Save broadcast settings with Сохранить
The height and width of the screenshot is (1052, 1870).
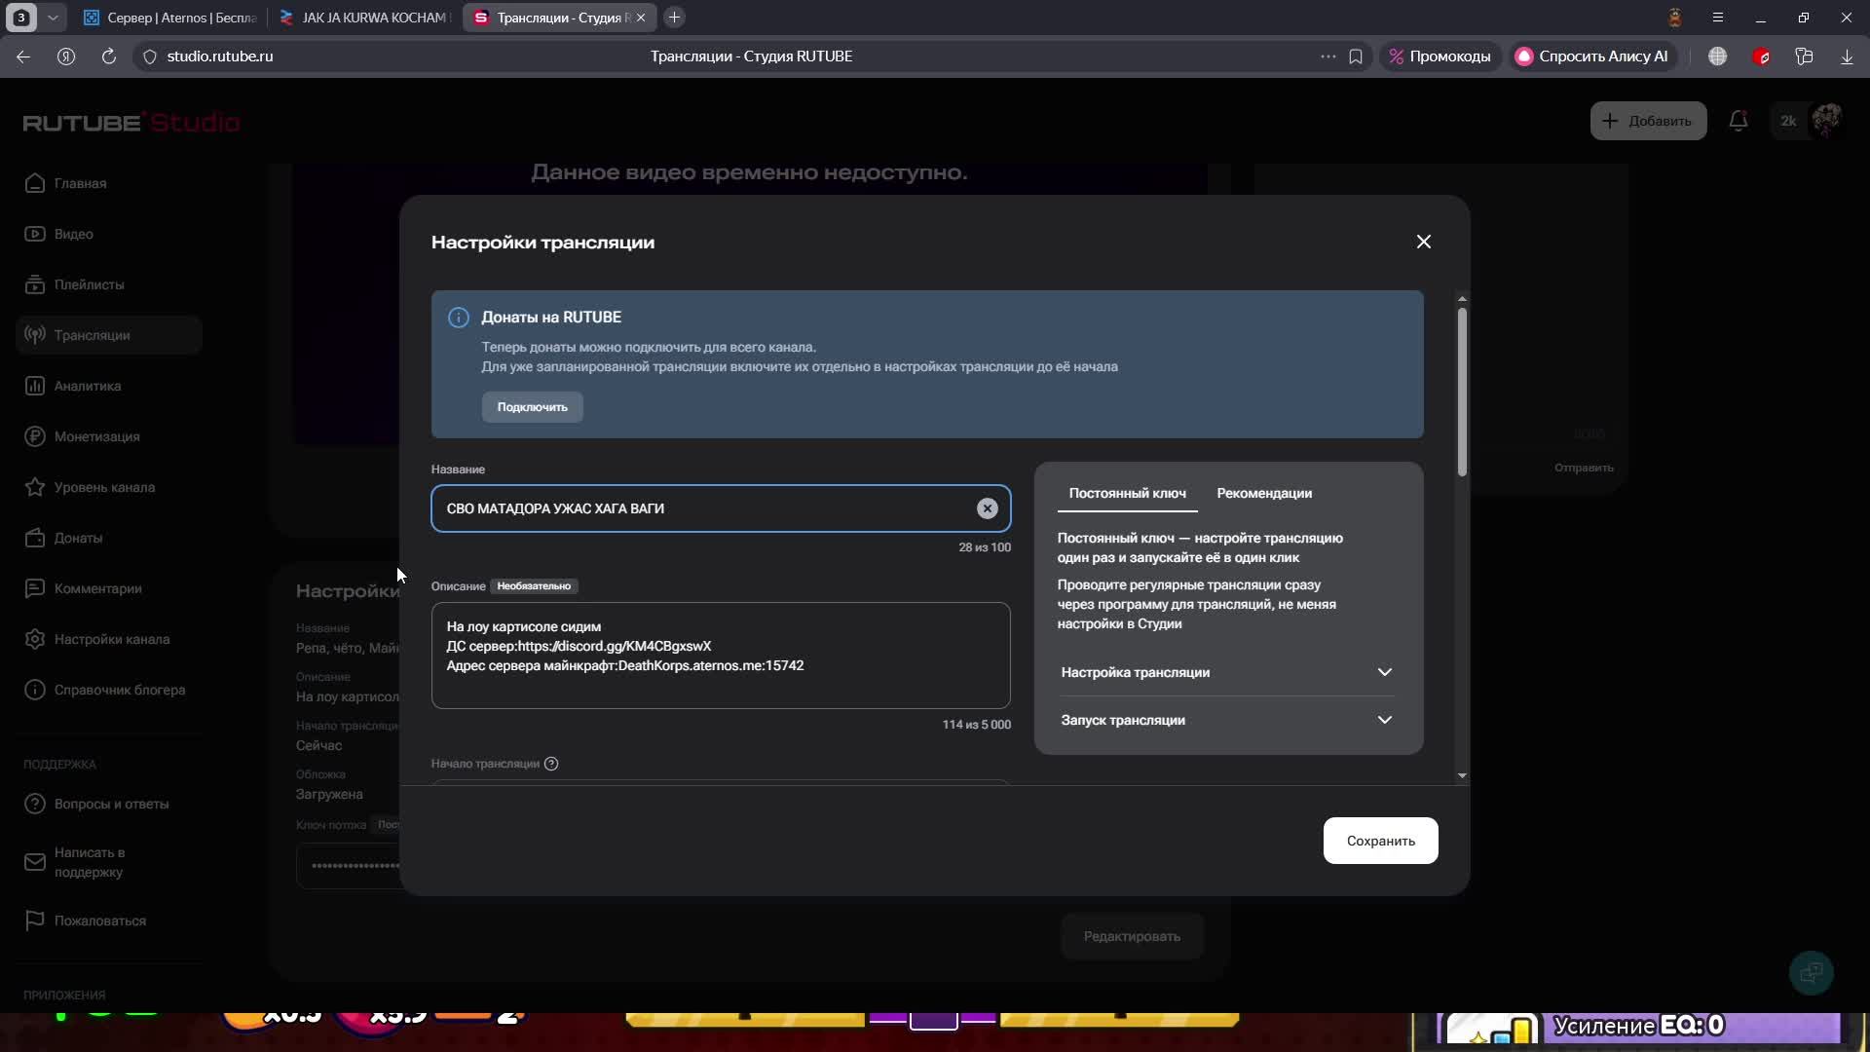tap(1380, 841)
